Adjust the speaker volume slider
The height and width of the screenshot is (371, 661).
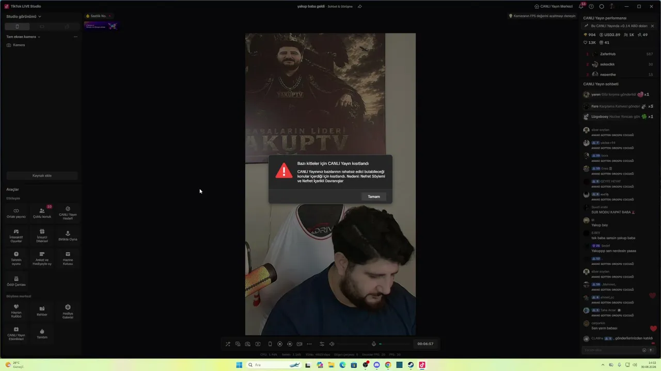click(353, 344)
